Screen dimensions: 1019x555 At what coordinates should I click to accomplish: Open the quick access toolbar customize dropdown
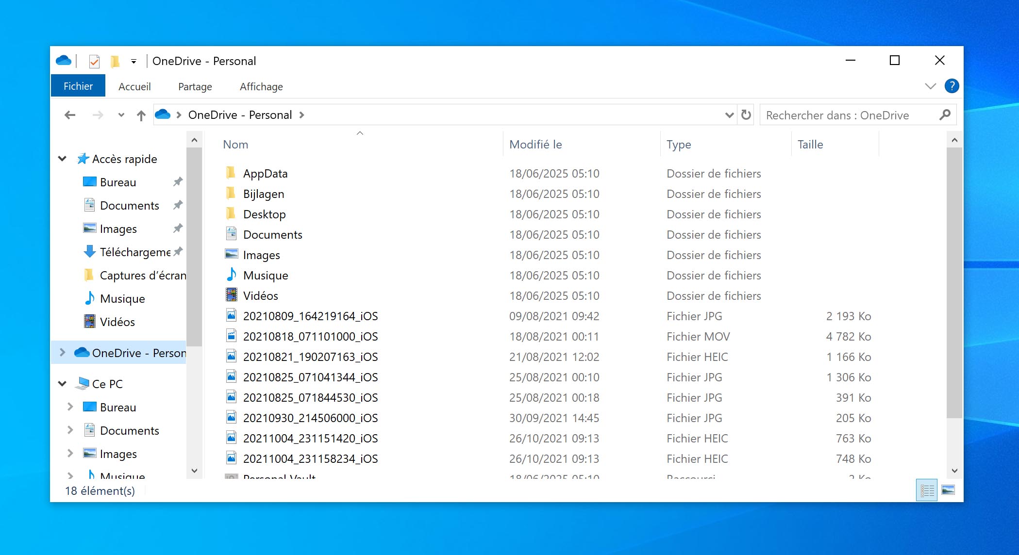[134, 61]
